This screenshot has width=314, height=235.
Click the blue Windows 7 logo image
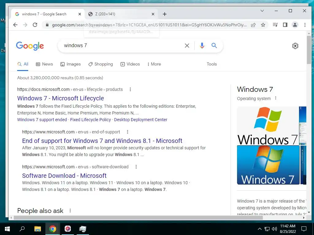pyautogui.click(x=268, y=165)
